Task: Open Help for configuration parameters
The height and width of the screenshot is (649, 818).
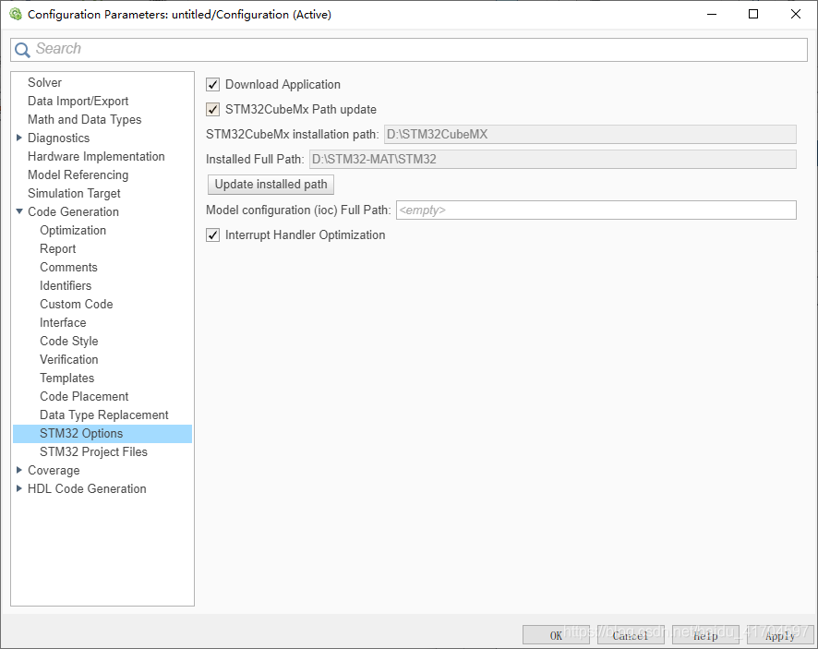Action: 705,635
